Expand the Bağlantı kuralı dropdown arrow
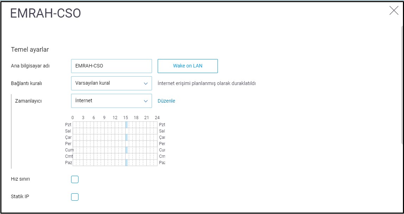The image size is (404, 214). (x=146, y=84)
